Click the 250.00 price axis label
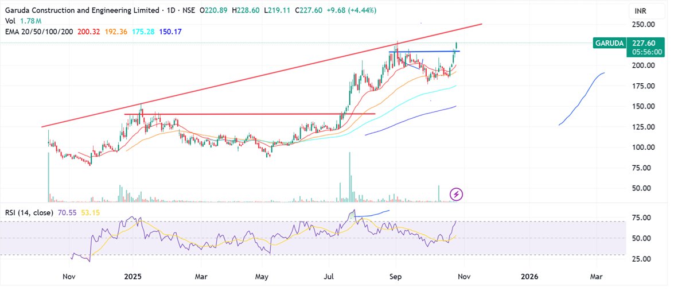Viewport: 674px width, 291px height. tap(642, 25)
